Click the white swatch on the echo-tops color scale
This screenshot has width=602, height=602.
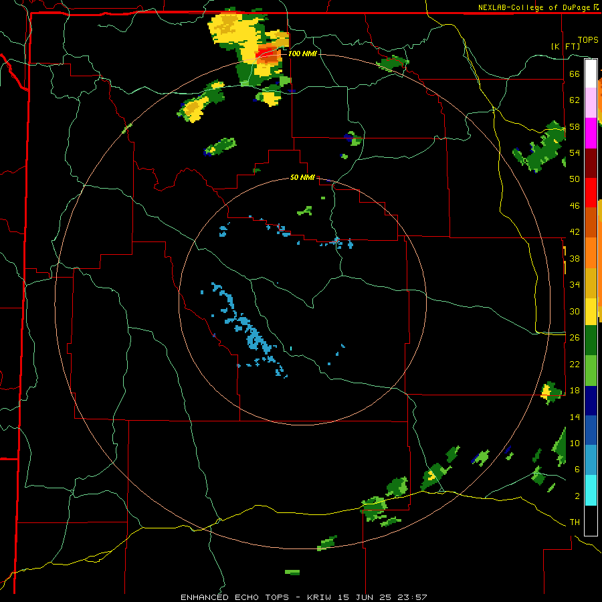pyautogui.click(x=591, y=74)
